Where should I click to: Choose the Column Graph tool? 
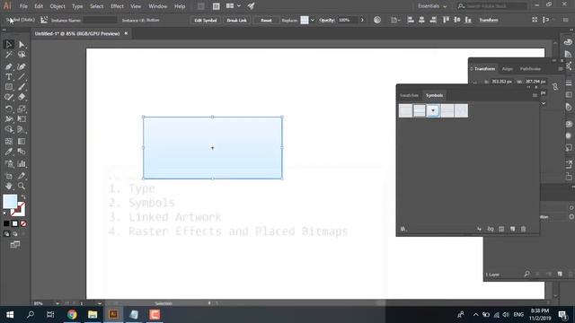tap(22, 163)
